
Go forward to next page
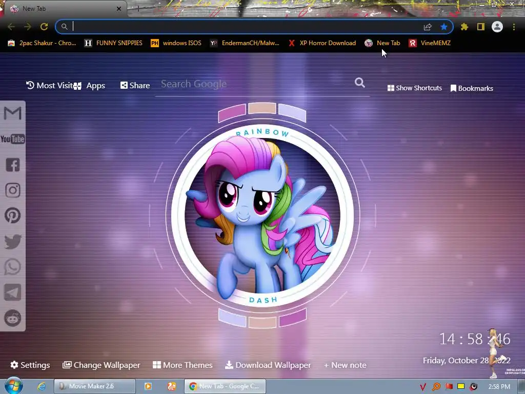[x=28, y=27]
